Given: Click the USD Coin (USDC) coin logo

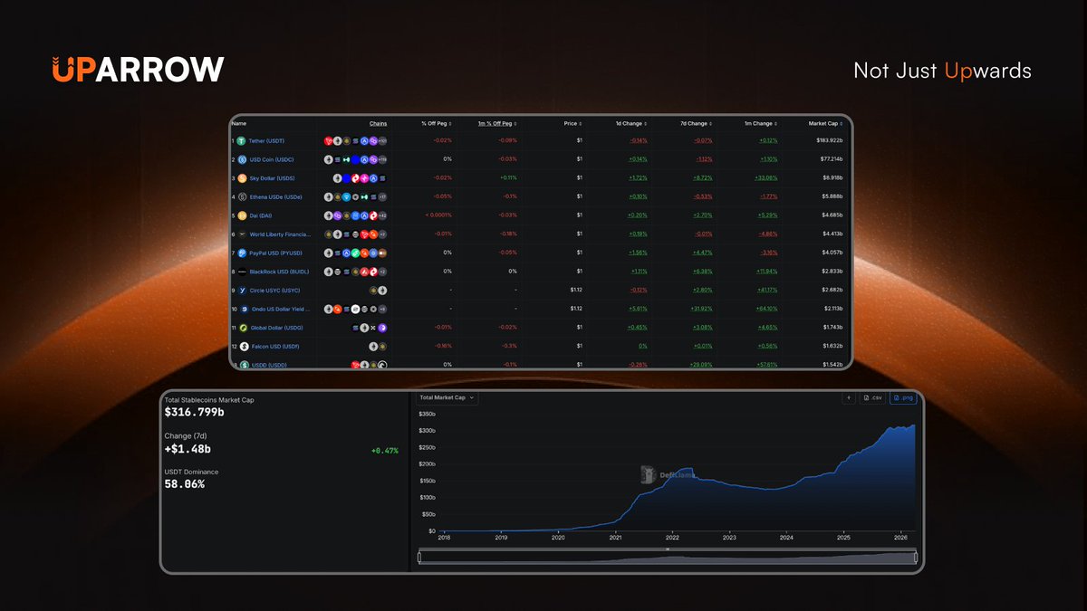Looking at the screenshot, I should click(242, 159).
